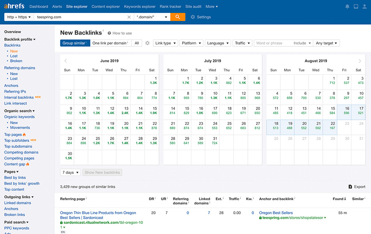Screen dimensions: 371x234
Task: Switch to One link per domain
Action: coord(111,43)
